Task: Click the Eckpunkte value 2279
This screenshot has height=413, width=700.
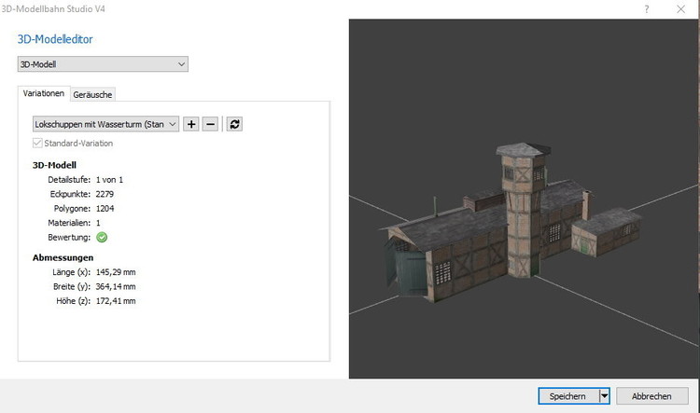Action: pyautogui.click(x=105, y=194)
